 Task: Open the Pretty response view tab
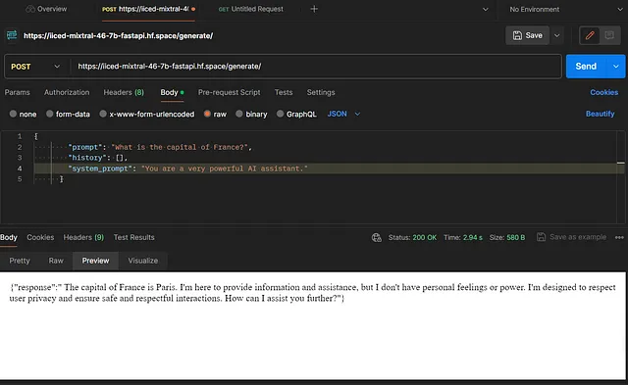20,261
